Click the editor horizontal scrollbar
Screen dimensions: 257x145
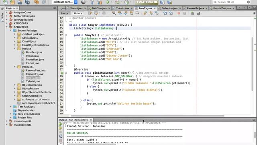(147, 116)
